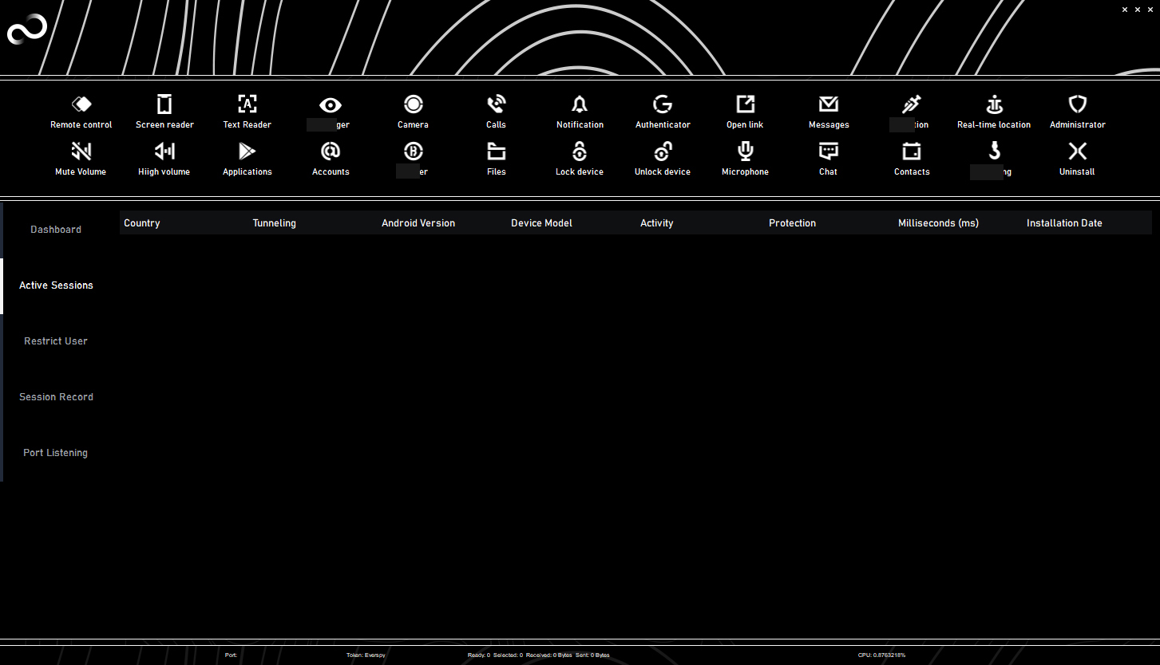Open the Remote control tool
This screenshot has height=665, width=1160.
coord(81,104)
